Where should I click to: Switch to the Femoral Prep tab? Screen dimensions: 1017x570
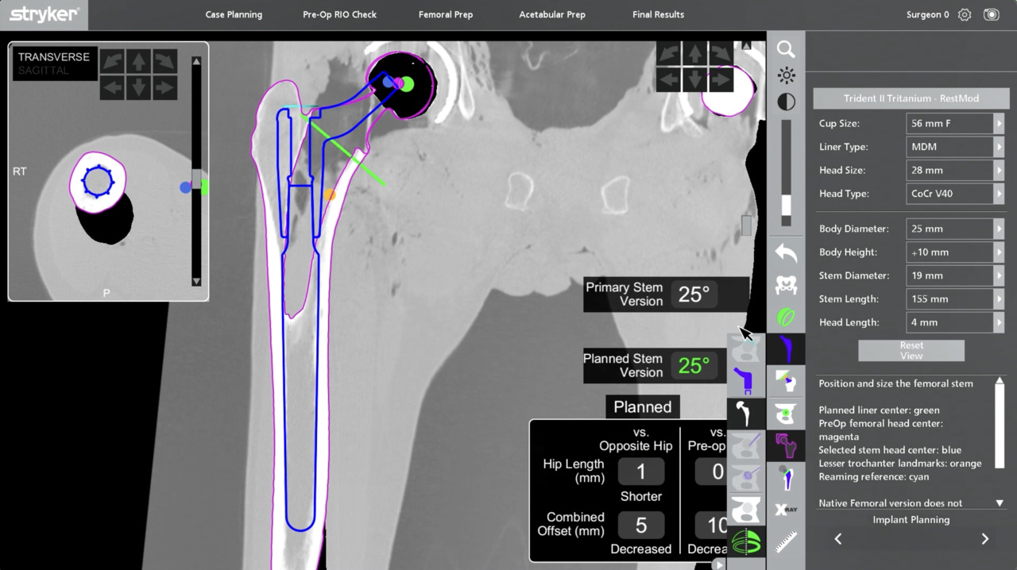tap(445, 14)
